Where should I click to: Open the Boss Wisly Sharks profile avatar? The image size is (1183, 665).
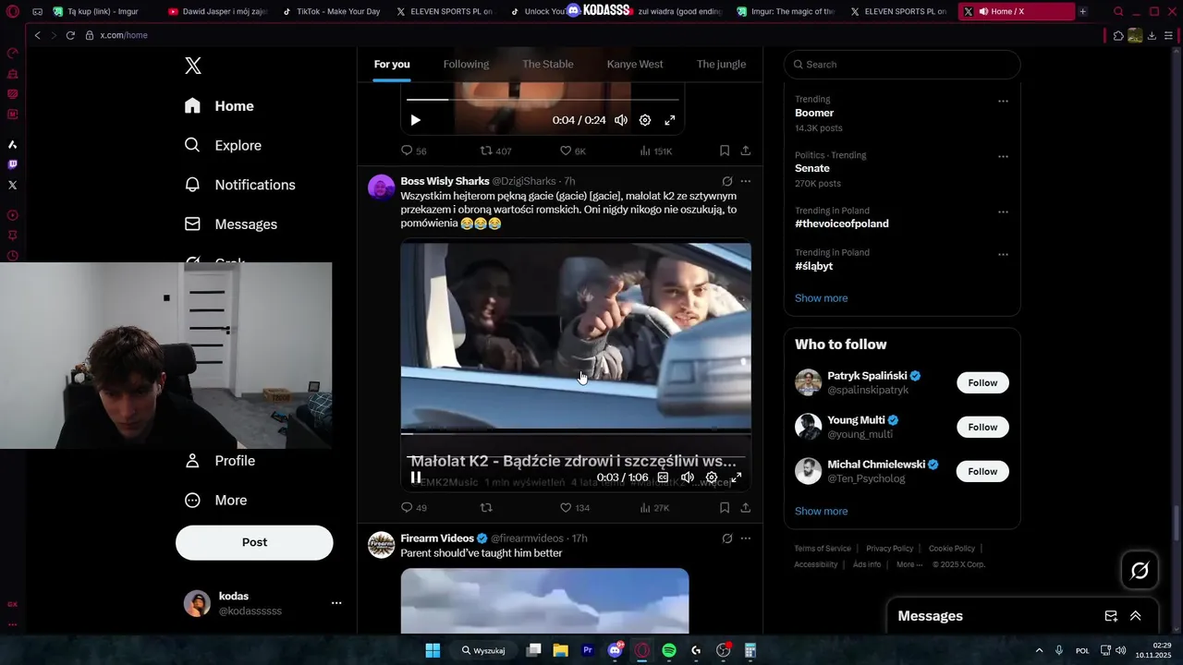pos(382,187)
